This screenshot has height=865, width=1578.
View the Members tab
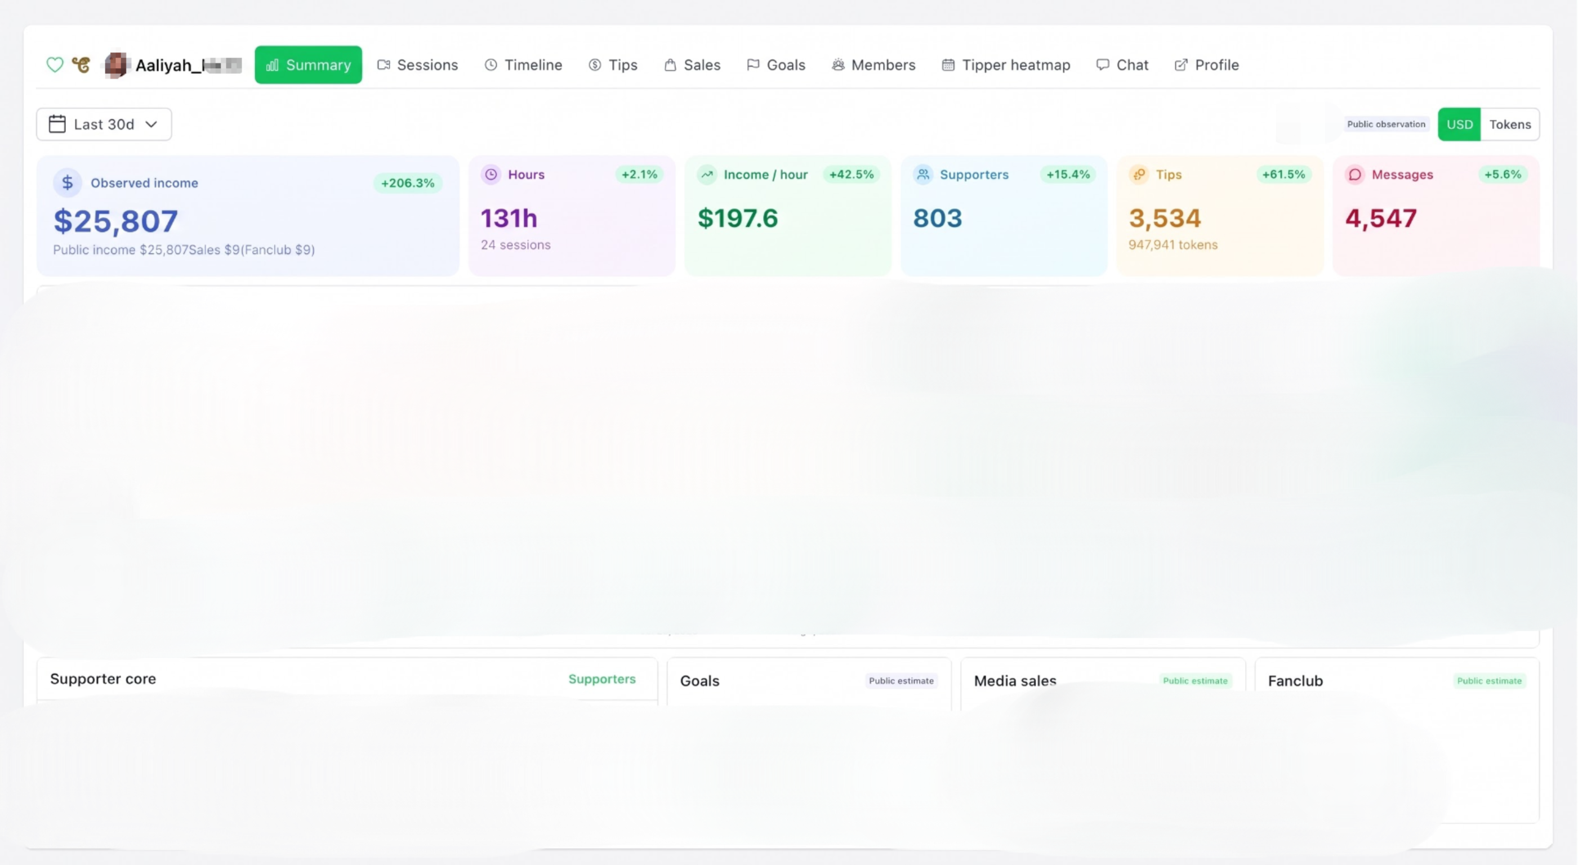pos(873,64)
